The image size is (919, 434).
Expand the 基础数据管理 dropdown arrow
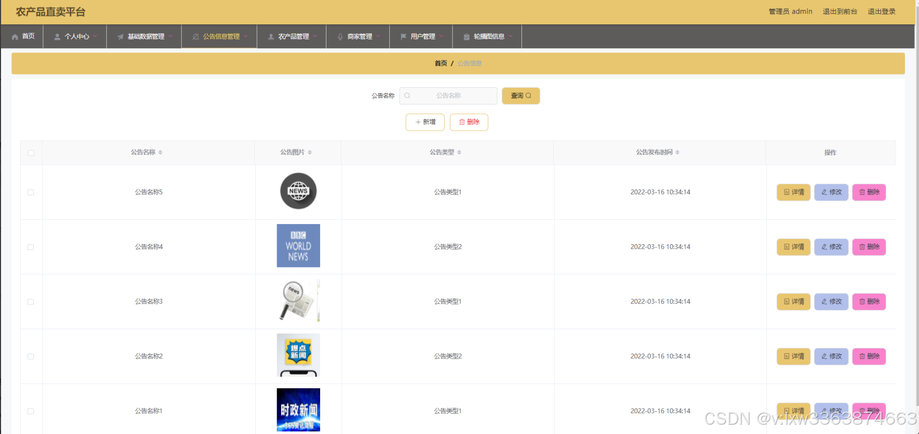coord(170,36)
